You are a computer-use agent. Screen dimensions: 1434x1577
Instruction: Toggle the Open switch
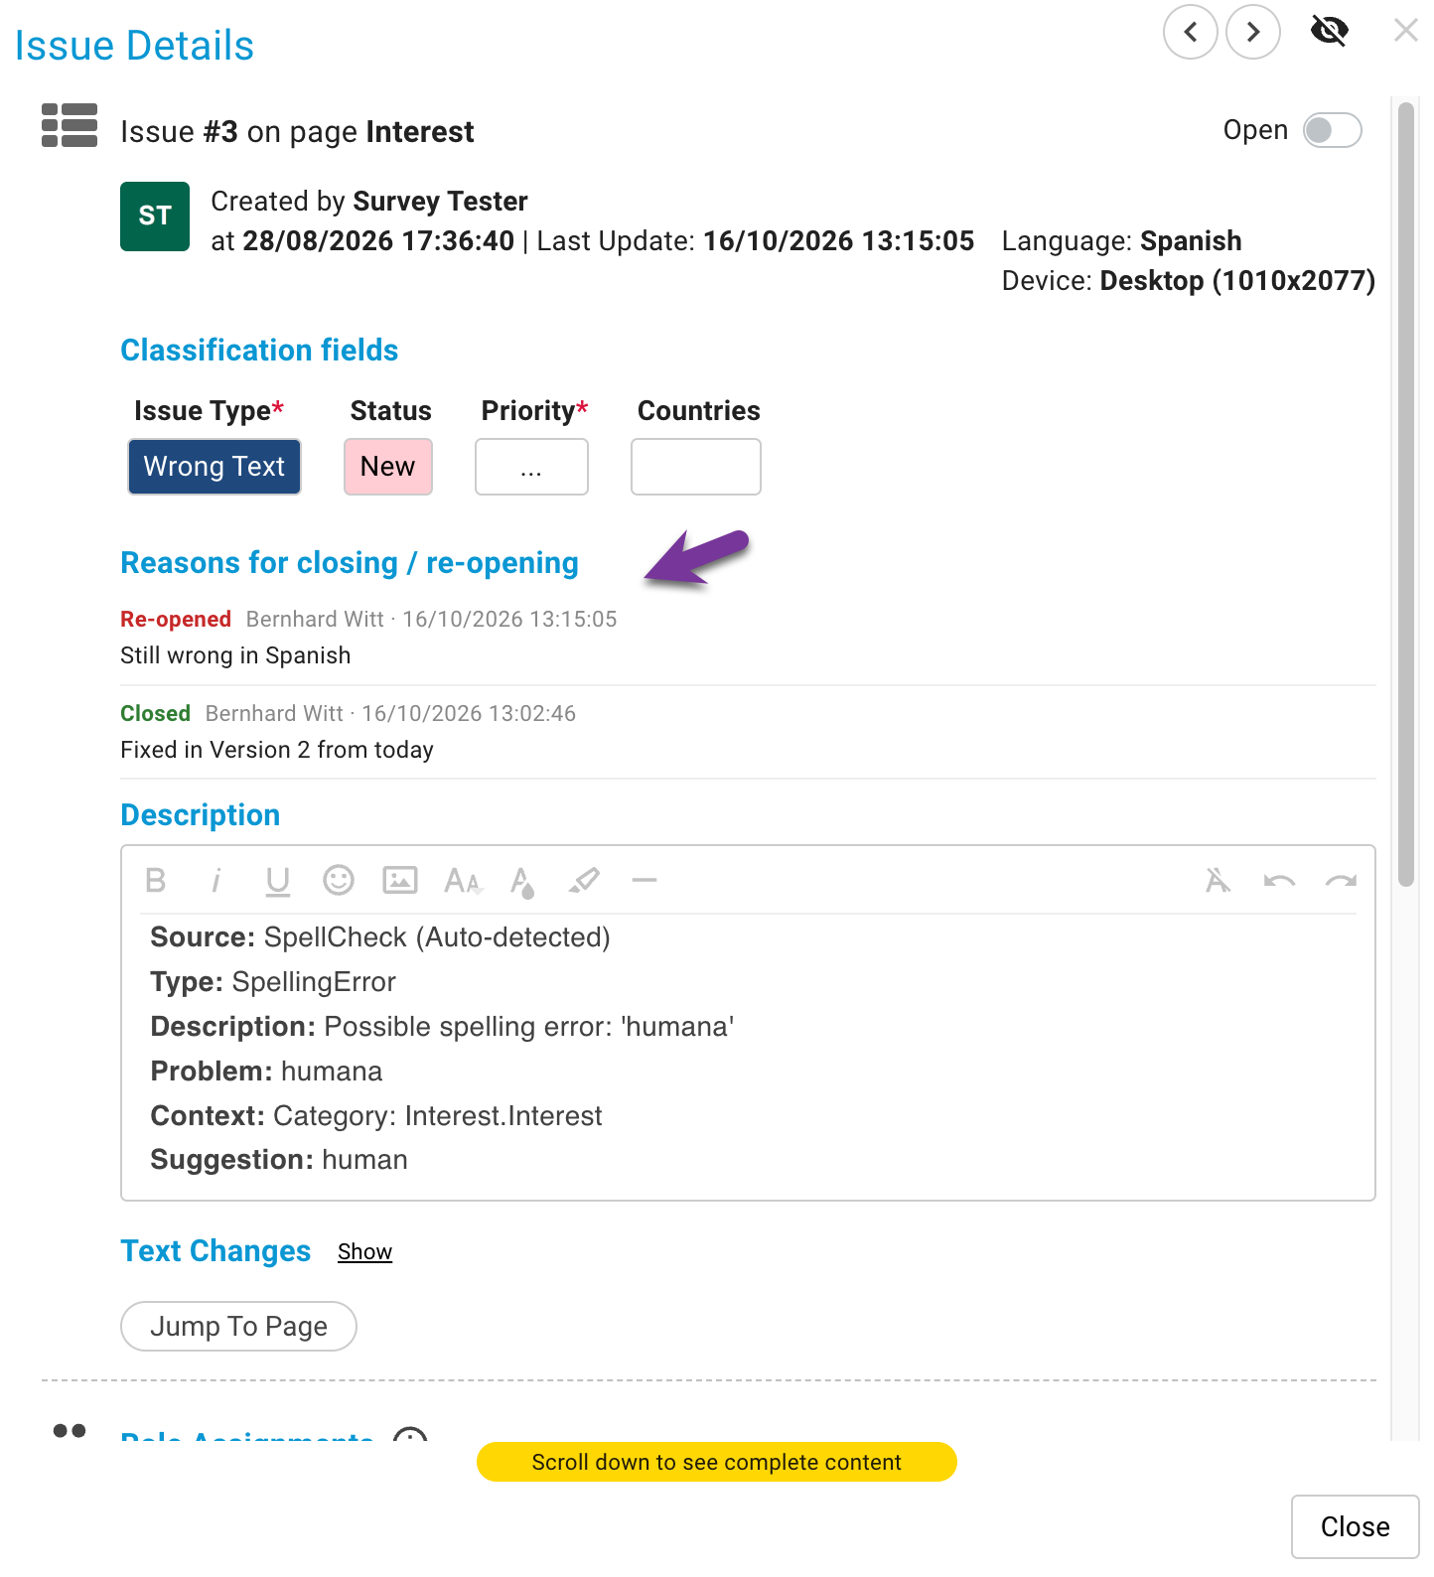point(1332,130)
